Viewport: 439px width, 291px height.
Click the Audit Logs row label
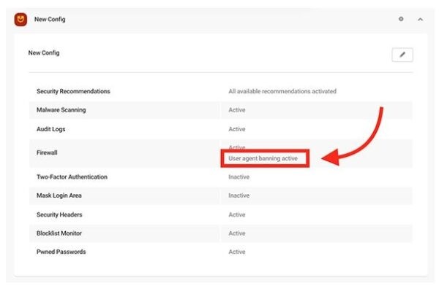point(50,129)
